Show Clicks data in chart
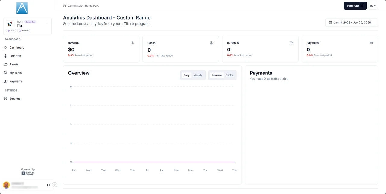This screenshot has height=194, width=386. click(229, 75)
